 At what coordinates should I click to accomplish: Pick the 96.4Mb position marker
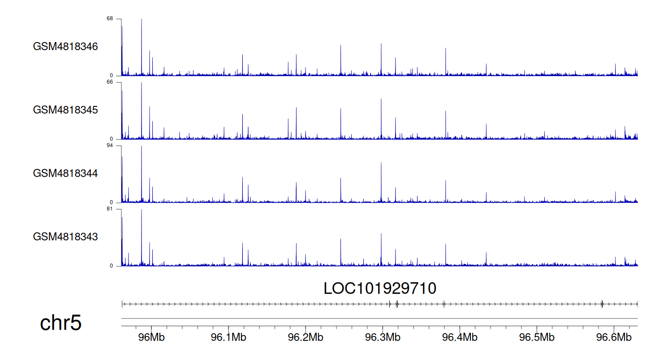pos(460,336)
